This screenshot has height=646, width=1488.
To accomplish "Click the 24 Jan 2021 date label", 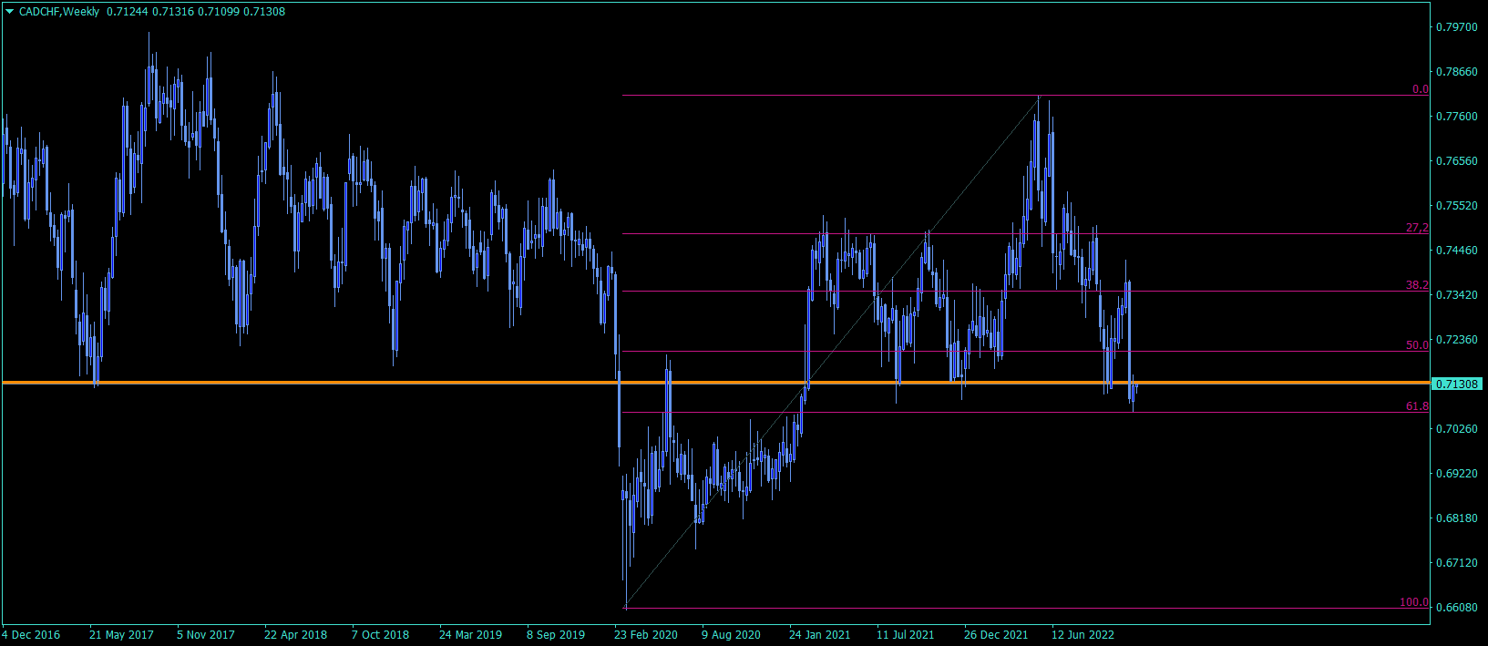I will [x=820, y=635].
